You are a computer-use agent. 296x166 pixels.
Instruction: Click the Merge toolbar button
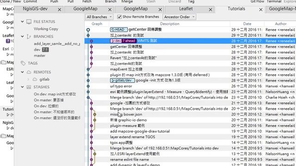pos(127,1)
